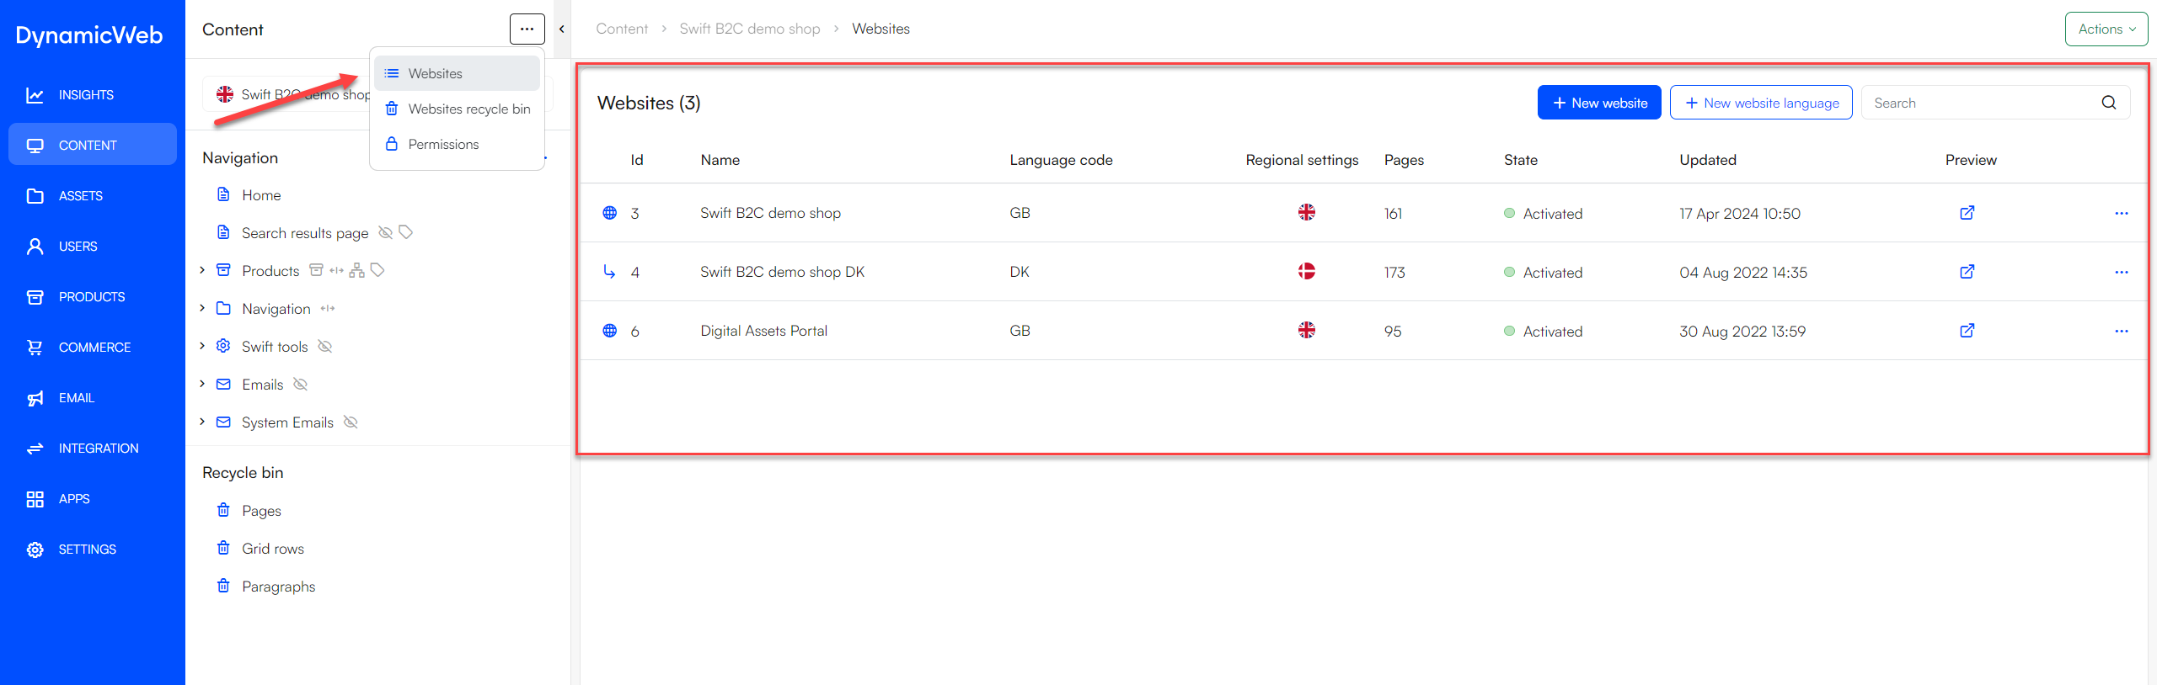Image resolution: width=2157 pixels, height=685 pixels.
Task: Open the Integration section
Action: [x=93, y=449]
